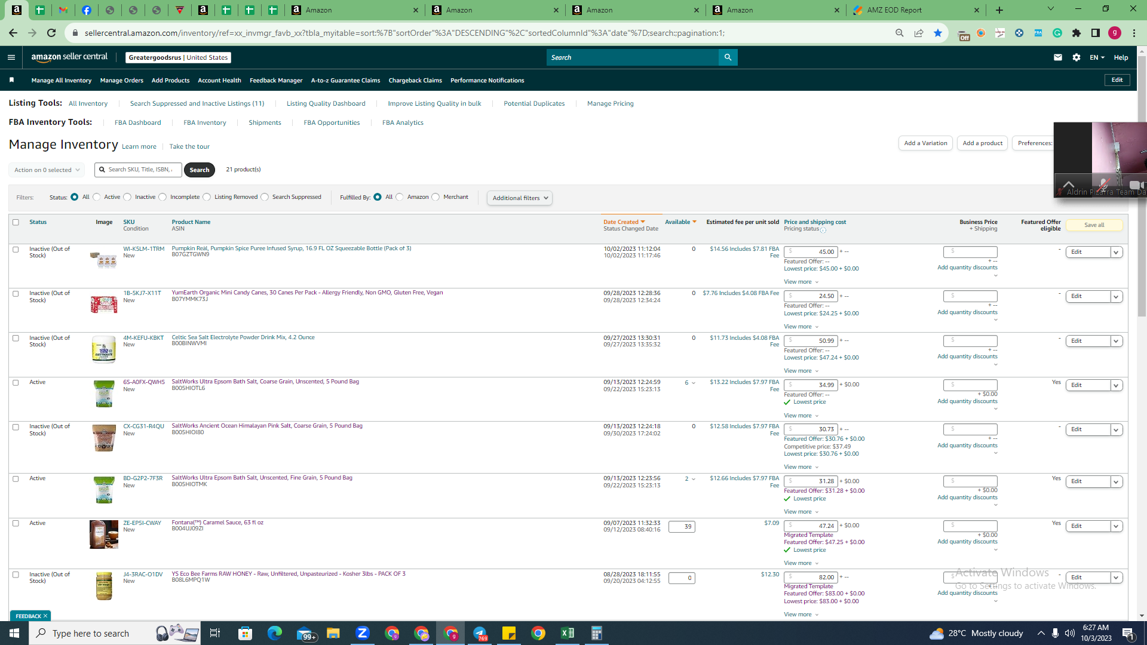Open the Fontana Caramel Sauce product link
This screenshot has height=645, width=1147.
(x=217, y=523)
